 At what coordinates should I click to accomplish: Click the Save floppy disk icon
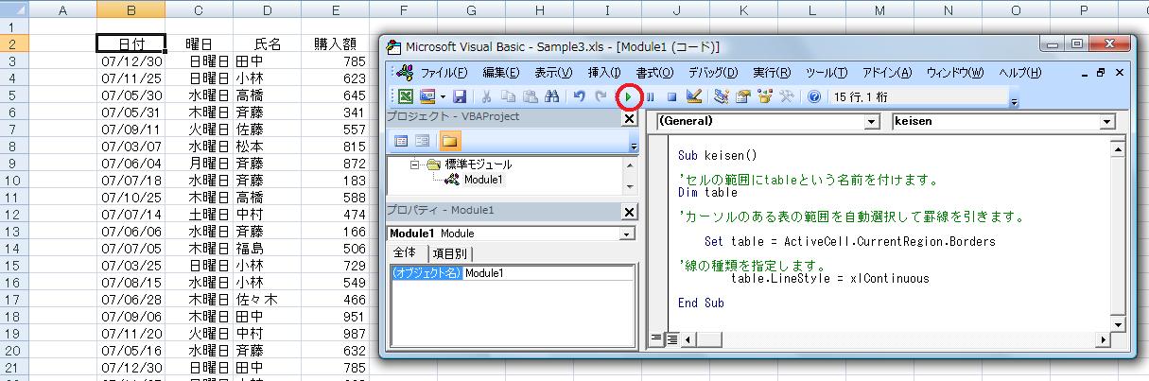point(460,96)
